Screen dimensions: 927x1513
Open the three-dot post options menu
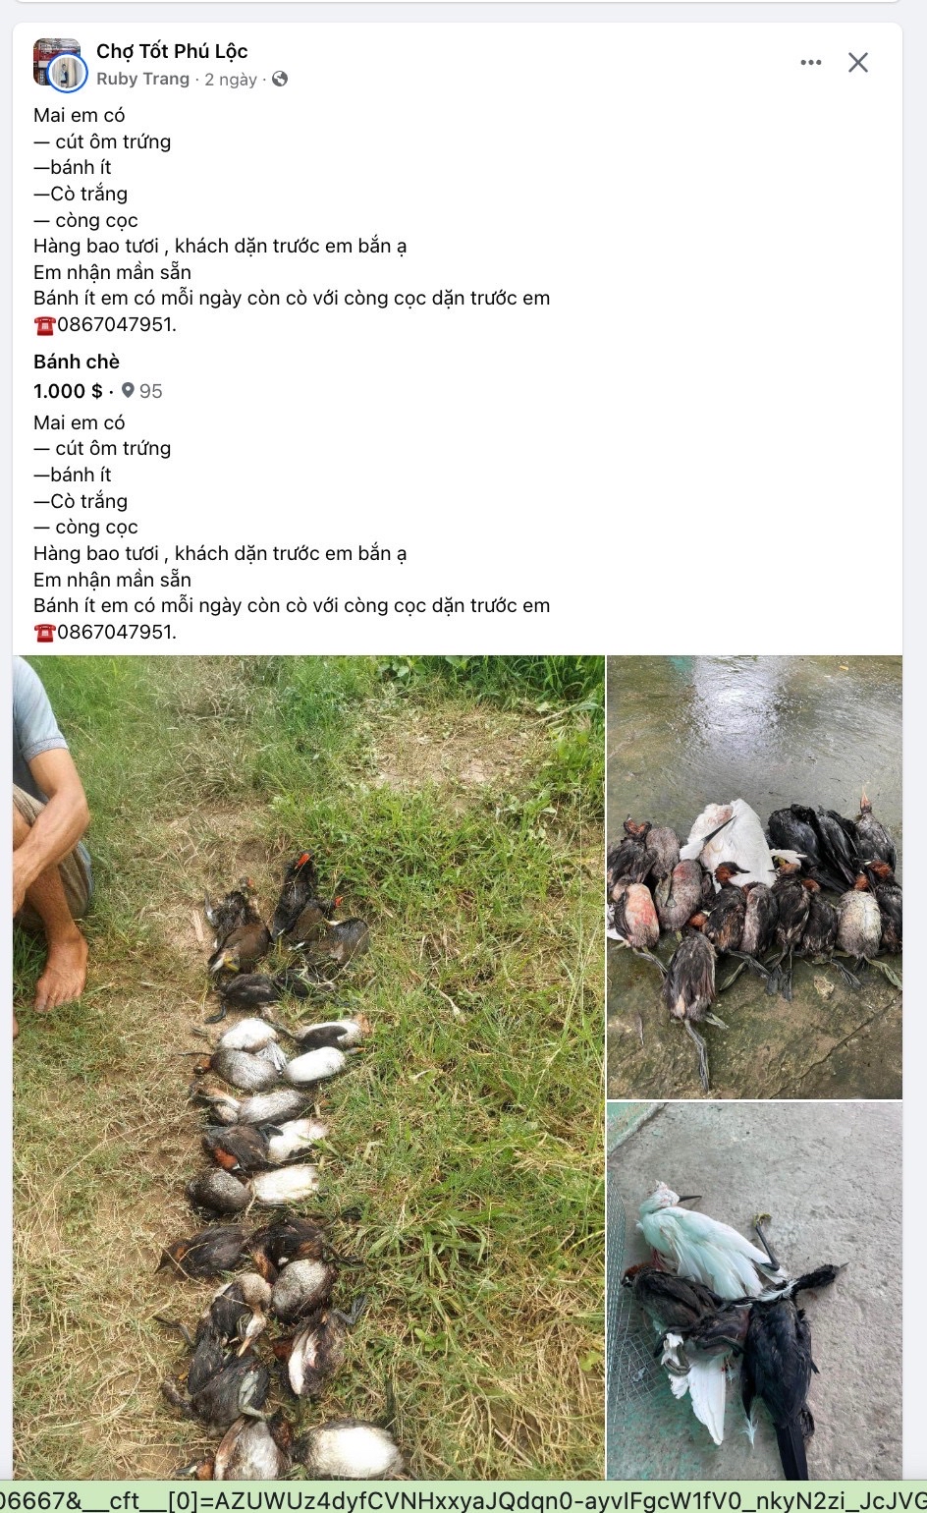point(810,63)
